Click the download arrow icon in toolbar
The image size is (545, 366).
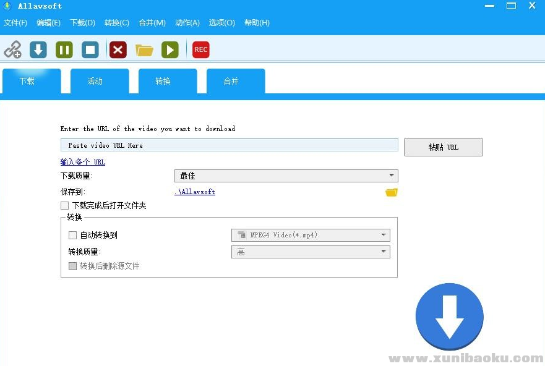38,49
